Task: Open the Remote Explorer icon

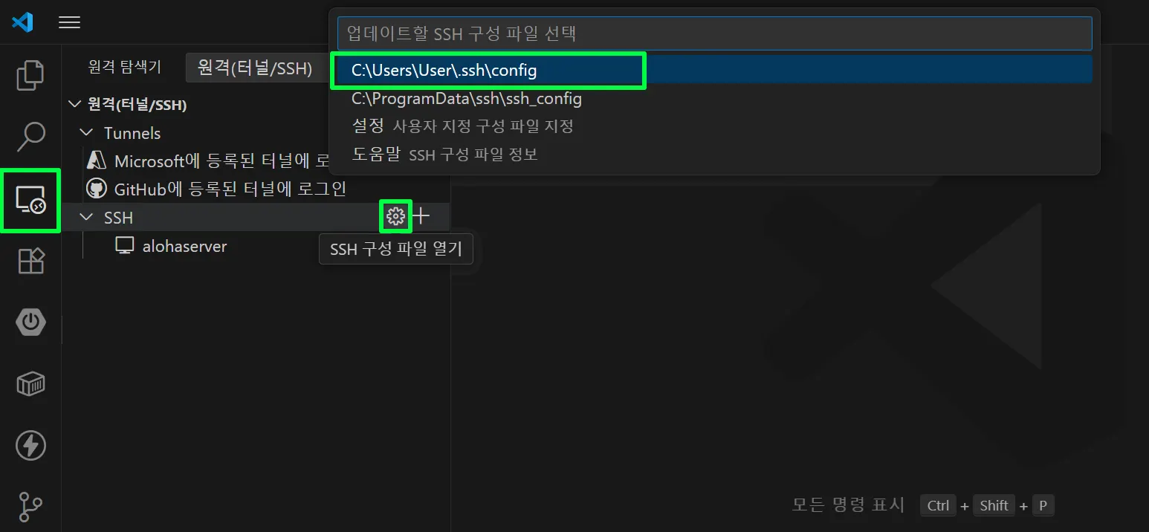Action: pos(30,200)
